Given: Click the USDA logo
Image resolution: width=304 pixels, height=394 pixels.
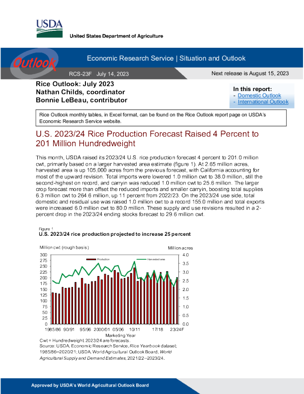Looking at the screenshot, I should click(x=50, y=29).
